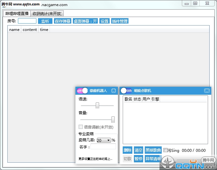Click the 保存弹幕 button
Screen dimensions: 217x170
(x=62, y=21)
